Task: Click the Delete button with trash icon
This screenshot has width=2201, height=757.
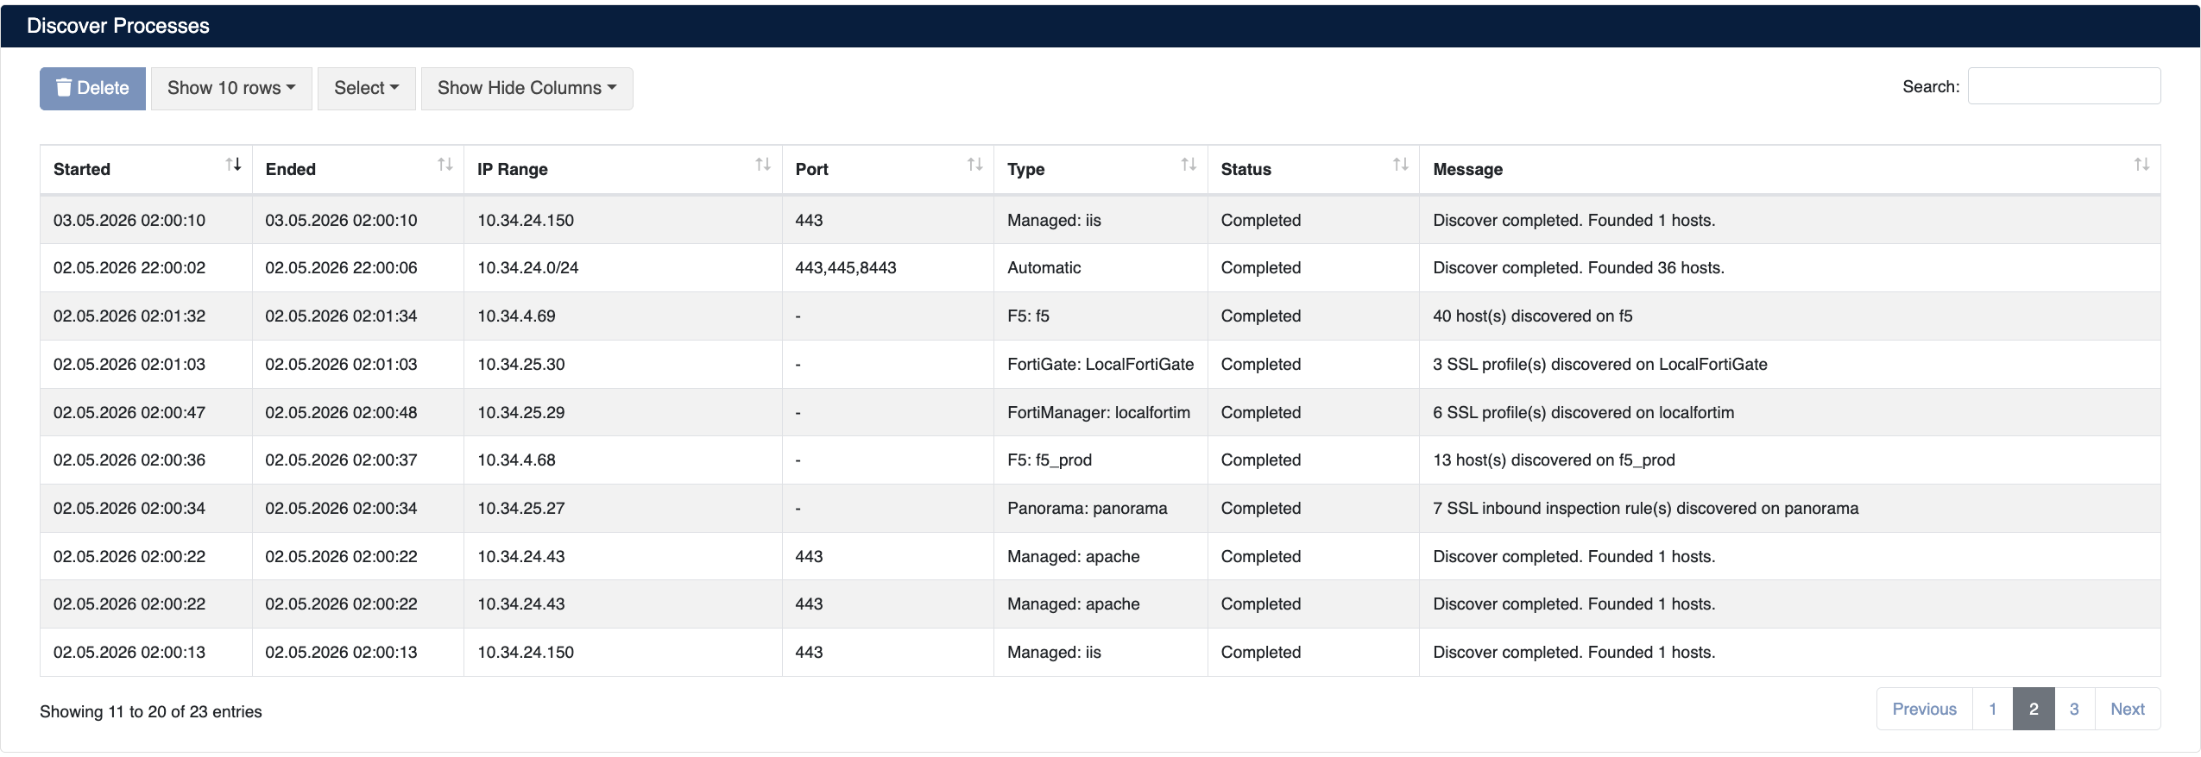Action: [x=92, y=88]
